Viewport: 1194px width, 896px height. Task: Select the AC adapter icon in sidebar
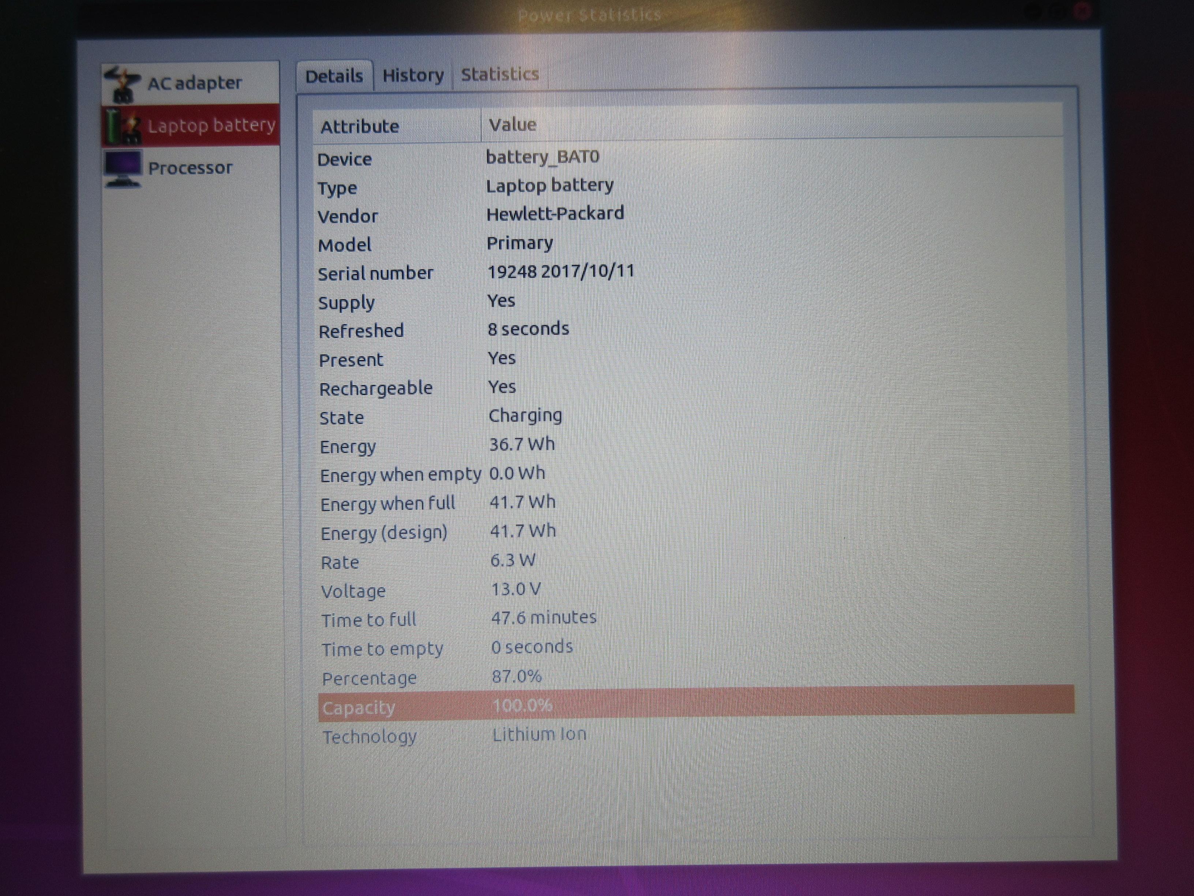click(123, 84)
